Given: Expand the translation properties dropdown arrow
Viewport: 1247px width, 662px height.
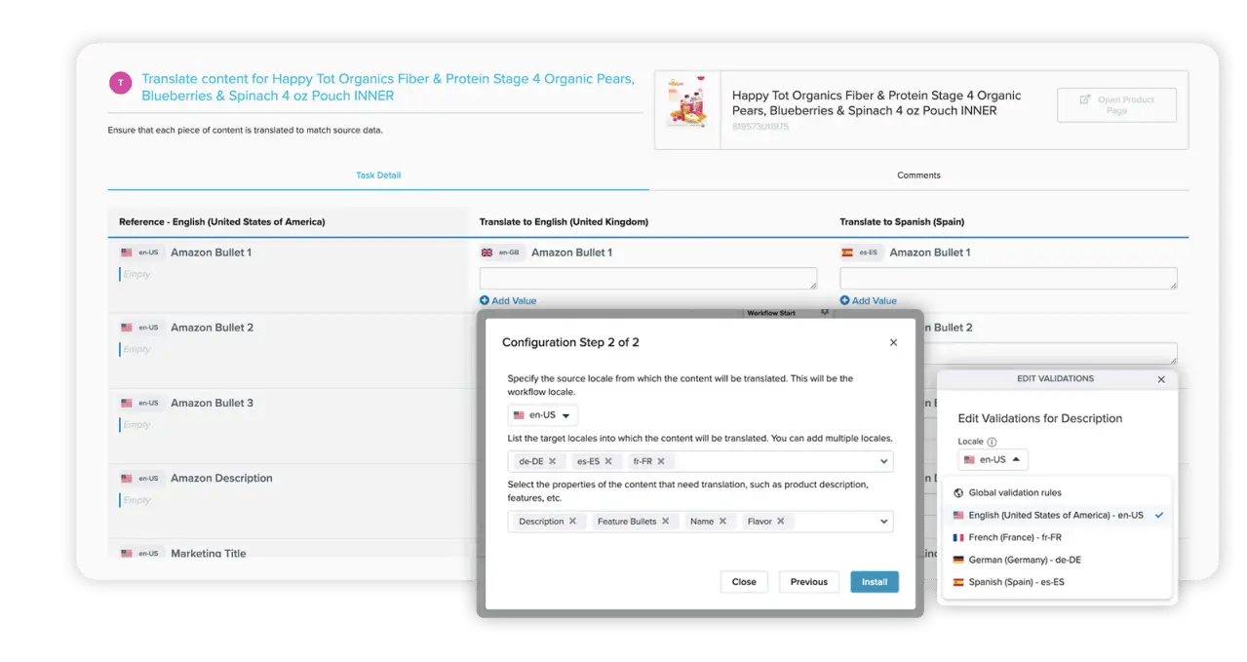Looking at the screenshot, I should coord(883,522).
